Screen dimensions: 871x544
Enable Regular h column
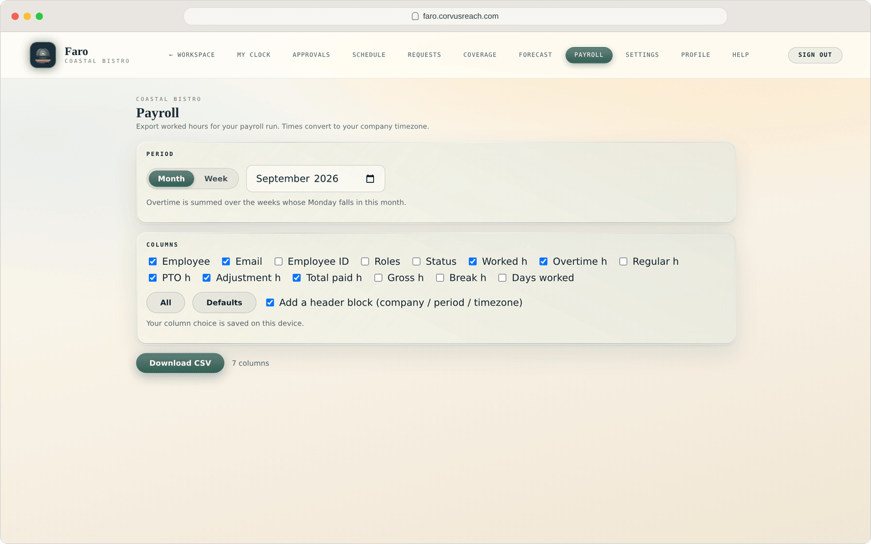point(623,262)
